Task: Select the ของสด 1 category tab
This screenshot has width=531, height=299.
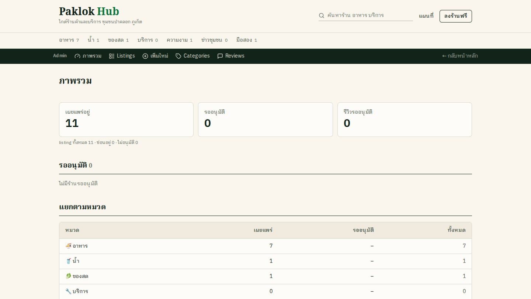Action: pyautogui.click(x=118, y=40)
